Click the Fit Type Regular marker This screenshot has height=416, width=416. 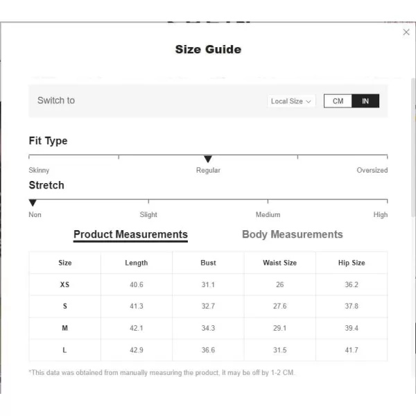click(208, 159)
